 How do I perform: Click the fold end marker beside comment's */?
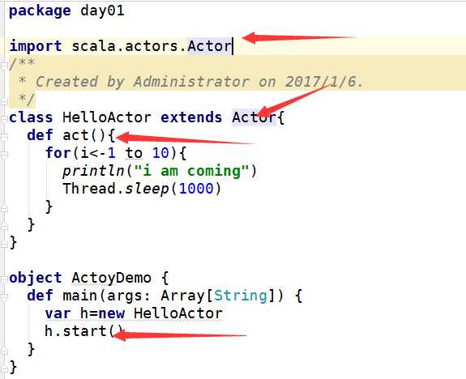pyautogui.click(x=4, y=101)
